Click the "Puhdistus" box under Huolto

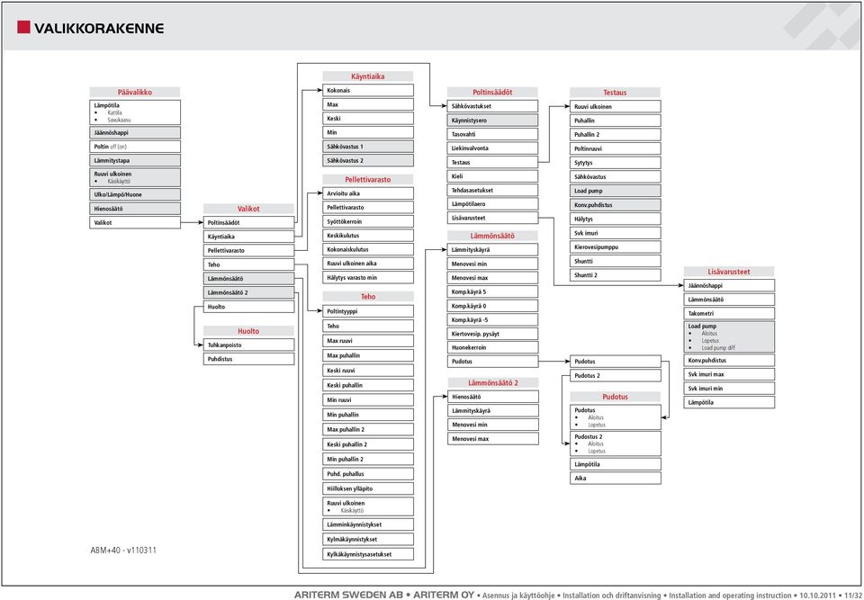click(249, 359)
